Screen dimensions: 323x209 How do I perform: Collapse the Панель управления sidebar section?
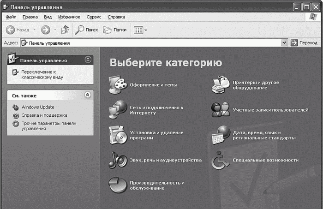pos(88,60)
